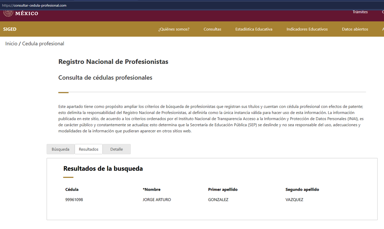Image resolution: width=384 pixels, height=229 pixels.
Task: Click the SIGED navbar brand
Action: click(x=10, y=29)
